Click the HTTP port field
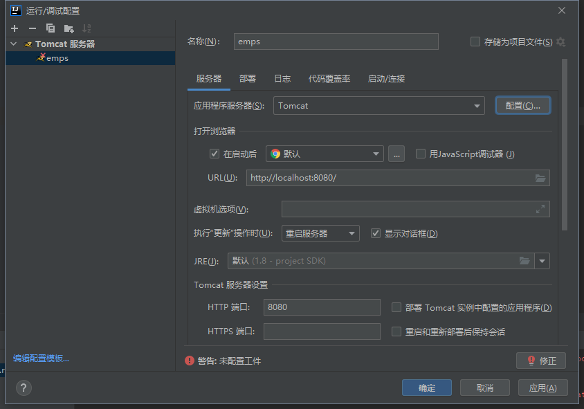584x409 pixels. [322, 307]
